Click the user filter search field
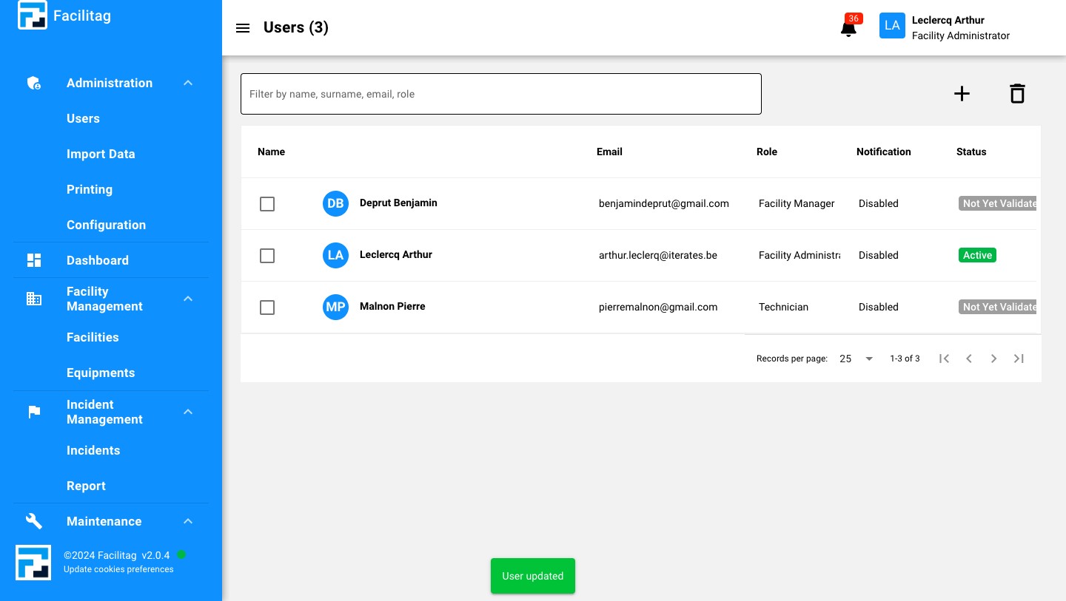 click(500, 94)
